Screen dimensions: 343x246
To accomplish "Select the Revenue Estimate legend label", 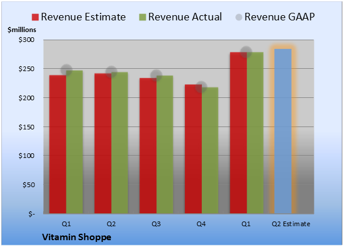I will point(83,17).
